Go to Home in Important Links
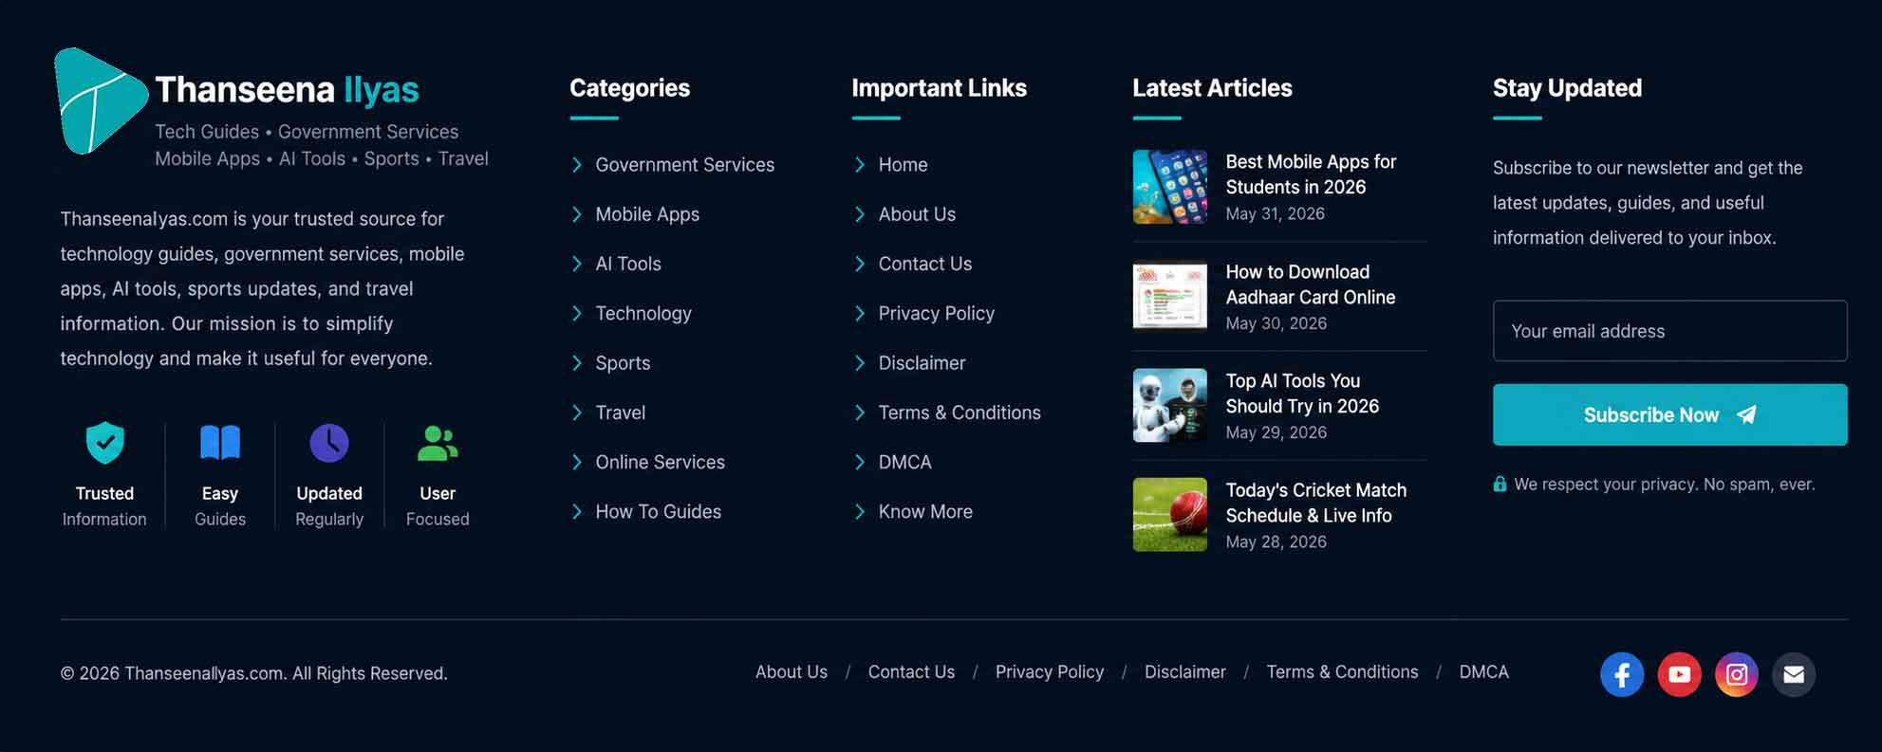This screenshot has height=752, width=1882. pyautogui.click(x=903, y=165)
